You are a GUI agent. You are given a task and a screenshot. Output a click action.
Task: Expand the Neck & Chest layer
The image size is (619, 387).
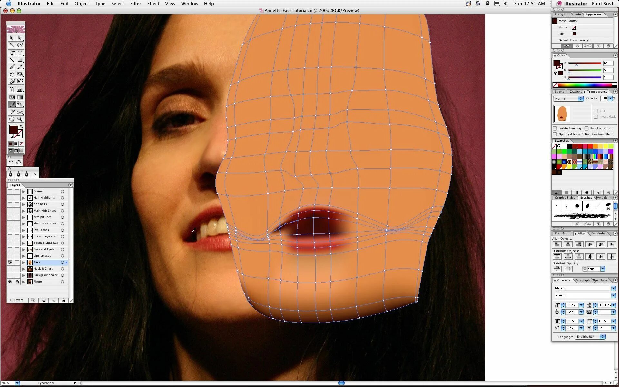click(x=24, y=269)
